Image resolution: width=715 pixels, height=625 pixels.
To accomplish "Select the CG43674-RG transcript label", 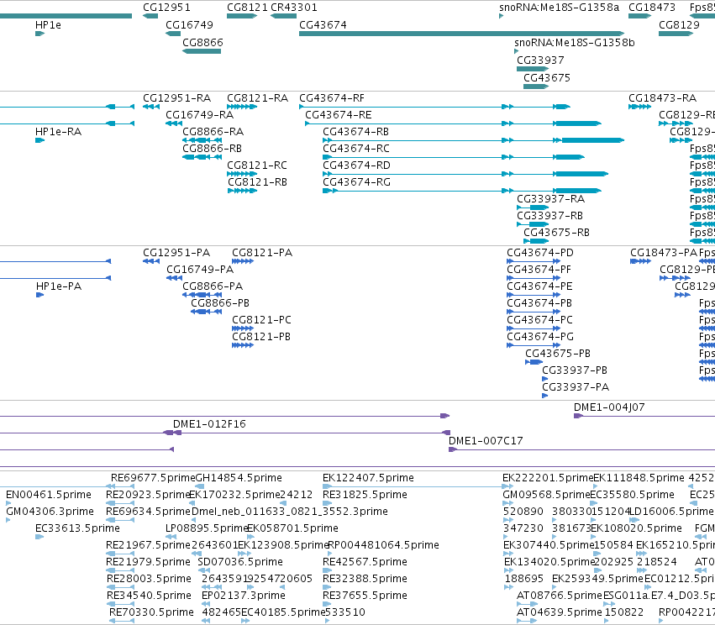I will pyautogui.click(x=356, y=182).
